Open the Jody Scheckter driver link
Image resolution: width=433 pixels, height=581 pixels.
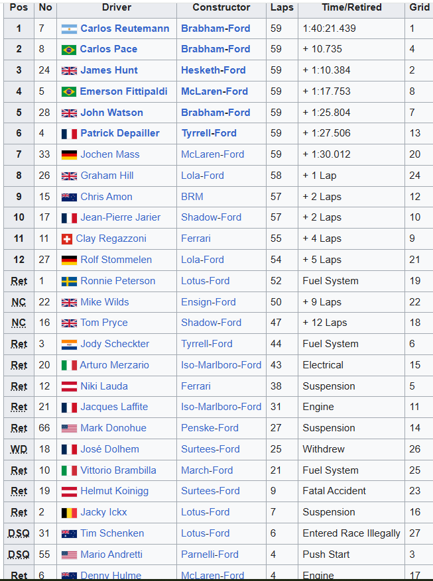click(x=115, y=344)
